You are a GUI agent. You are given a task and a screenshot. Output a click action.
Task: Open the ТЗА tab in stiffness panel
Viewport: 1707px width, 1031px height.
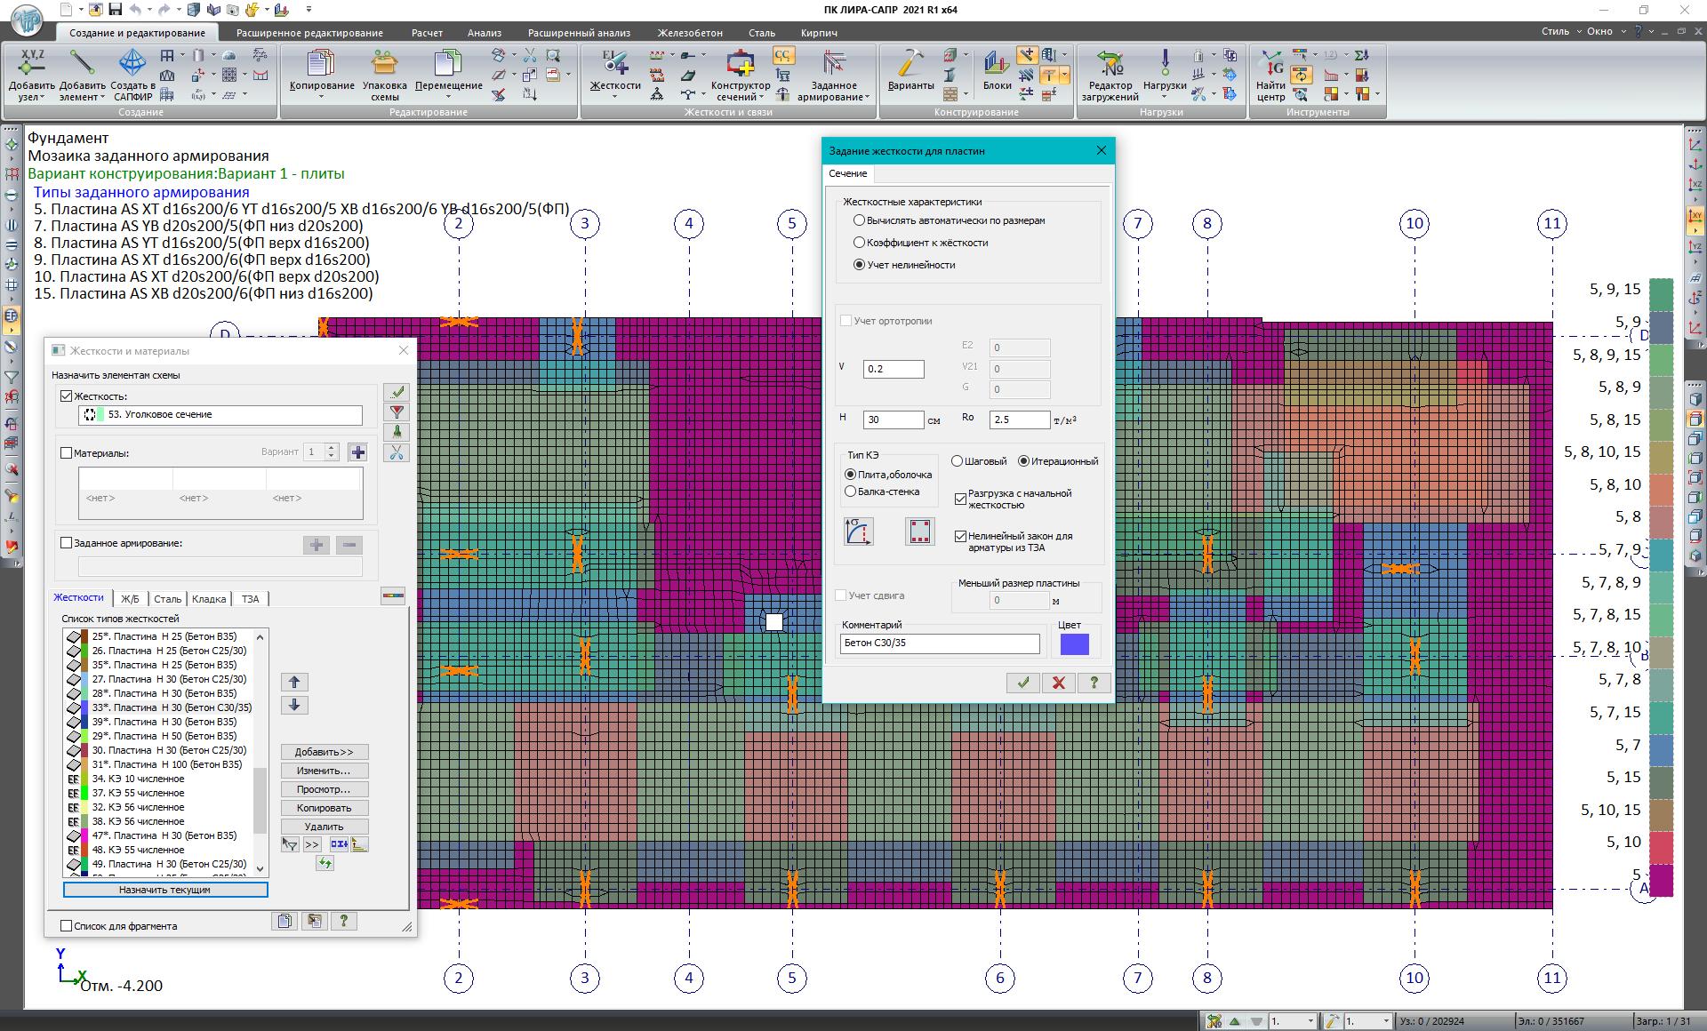click(251, 599)
